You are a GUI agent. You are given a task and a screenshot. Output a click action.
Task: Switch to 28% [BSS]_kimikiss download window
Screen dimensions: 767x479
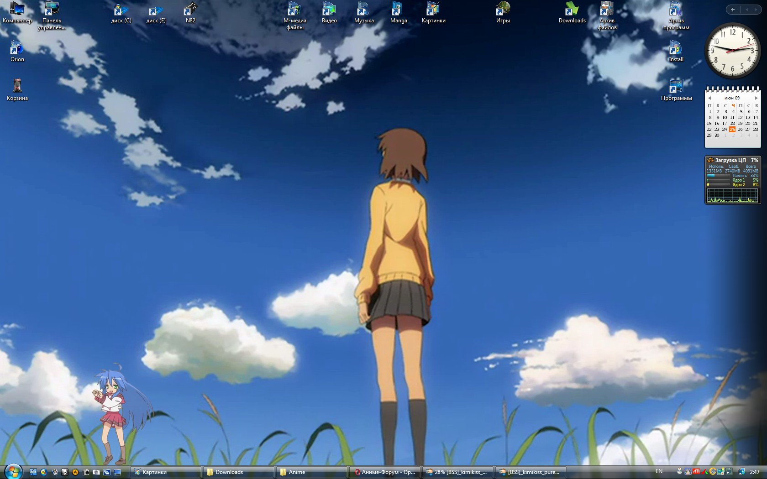pos(458,472)
